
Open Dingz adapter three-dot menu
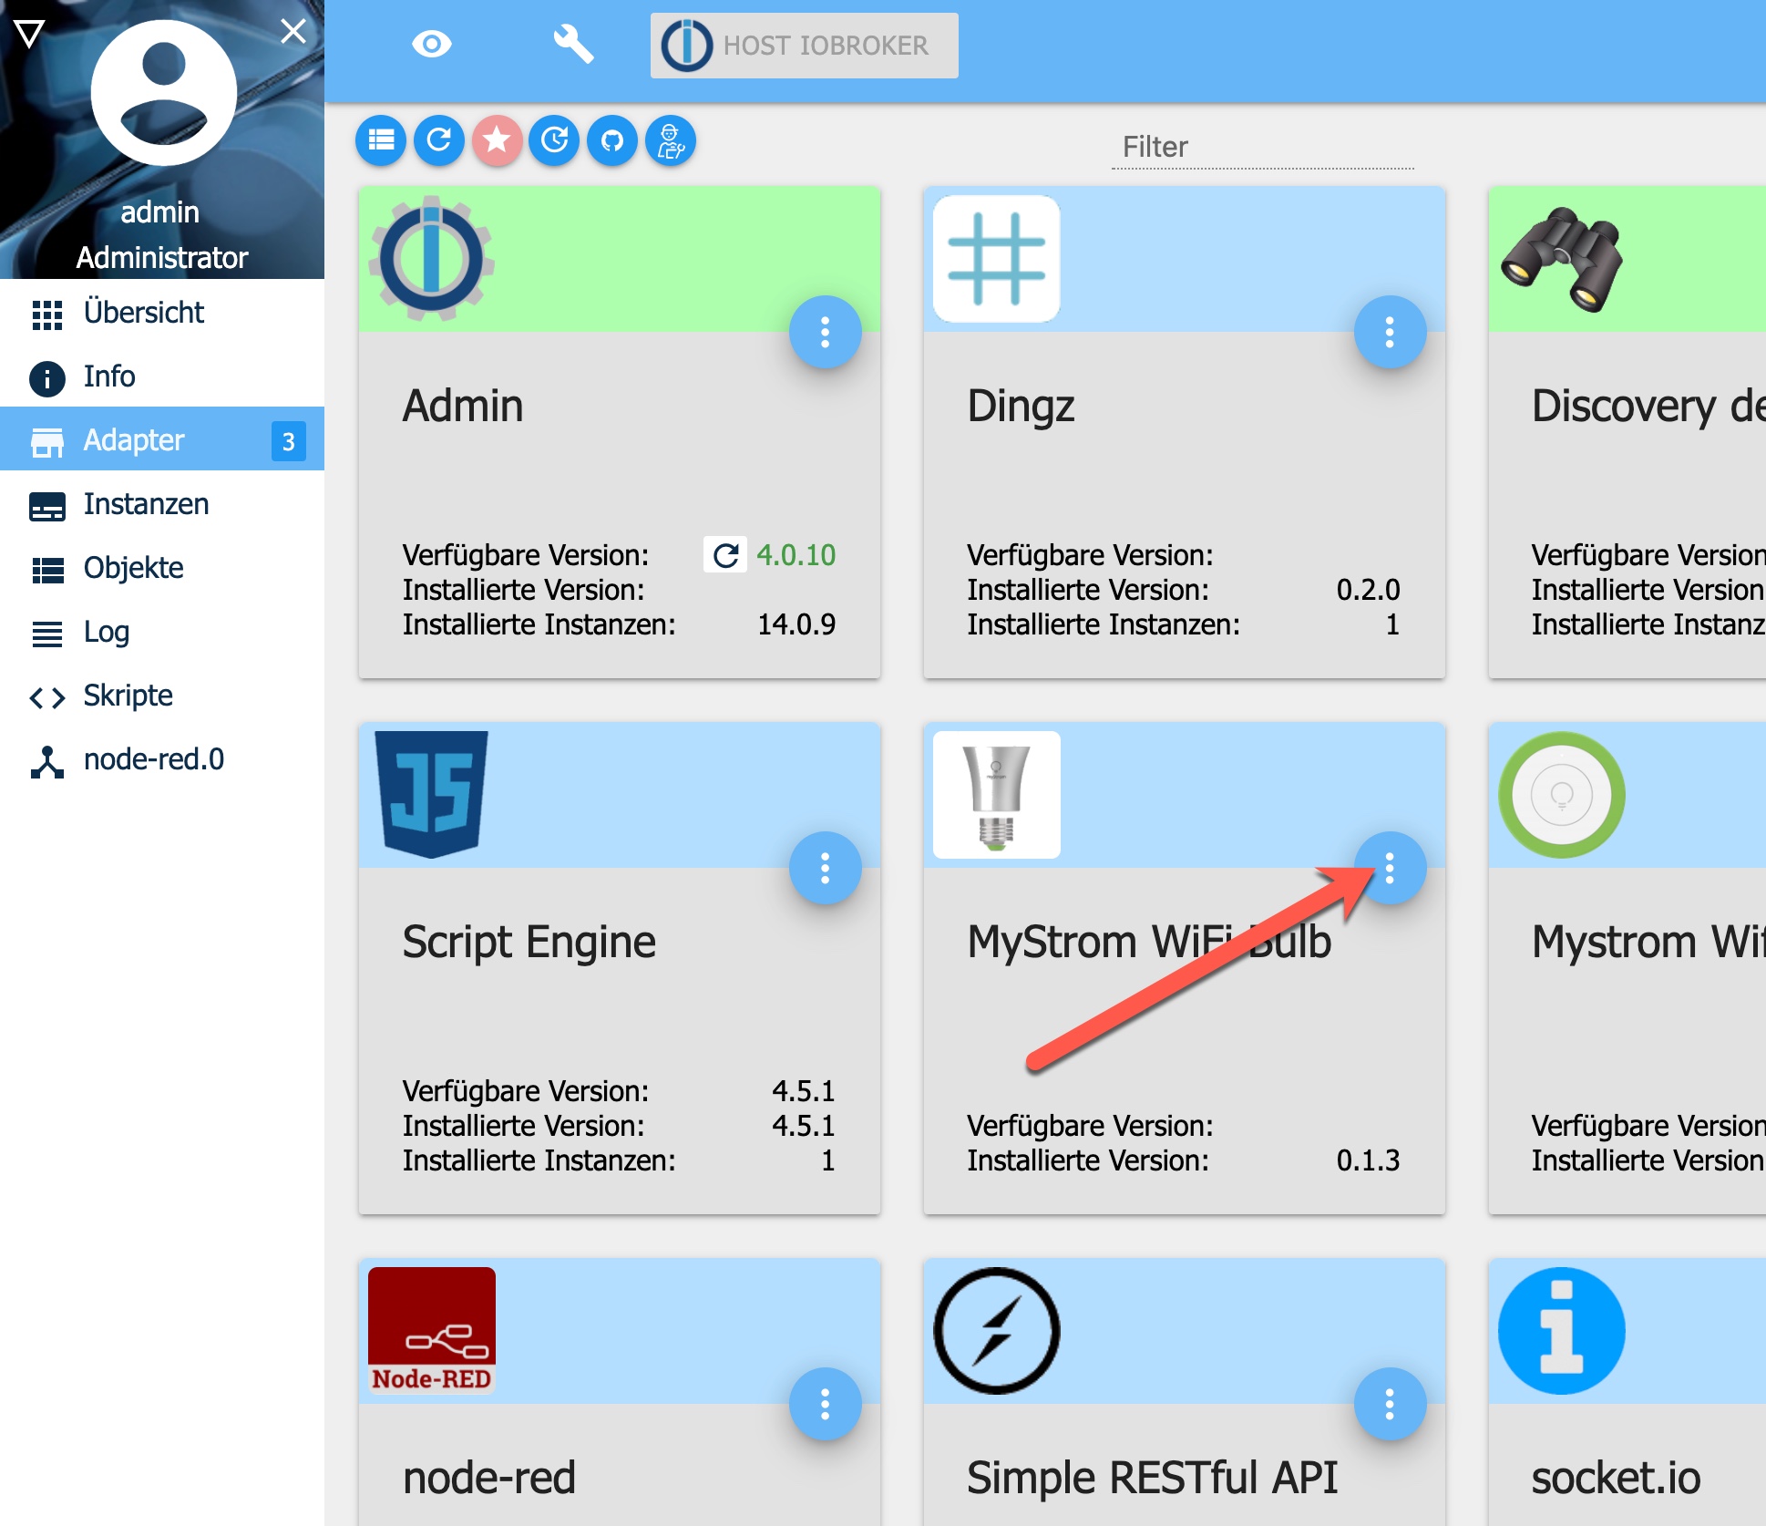point(1390,332)
